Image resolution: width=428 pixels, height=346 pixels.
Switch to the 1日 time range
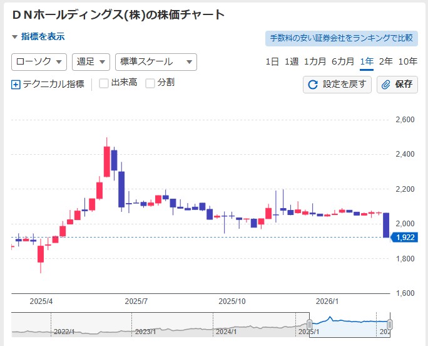[x=272, y=61]
